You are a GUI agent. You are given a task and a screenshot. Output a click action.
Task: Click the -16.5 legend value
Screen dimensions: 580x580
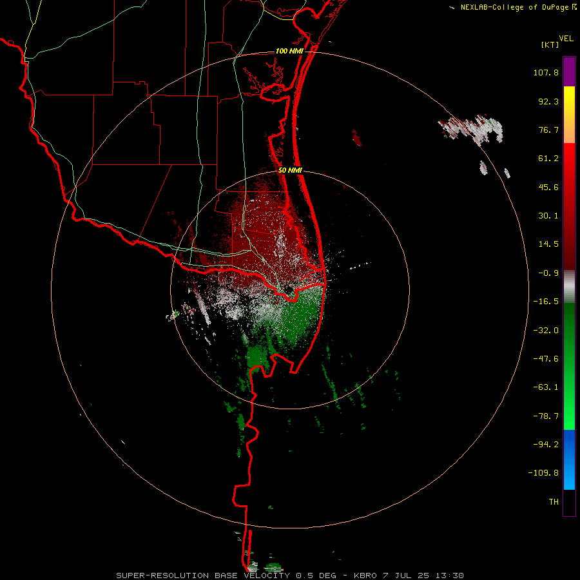pyautogui.click(x=546, y=302)
